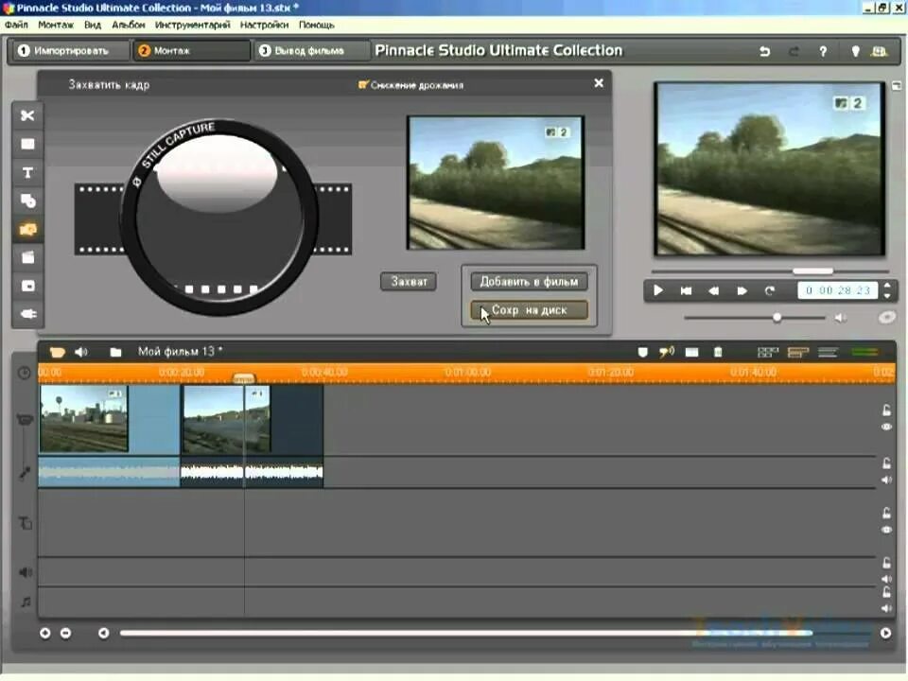Decrease timecode with the down arrow
This screenshot has width=908, height=681.
pos(887,296)
